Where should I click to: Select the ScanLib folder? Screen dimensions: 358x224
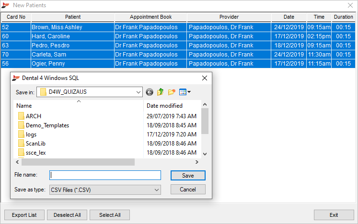[35, 143]
